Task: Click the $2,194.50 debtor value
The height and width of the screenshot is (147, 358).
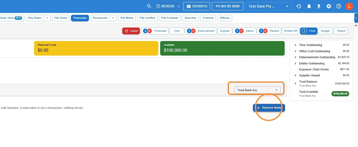Action: pyautogui.click(x=344, y=63)
